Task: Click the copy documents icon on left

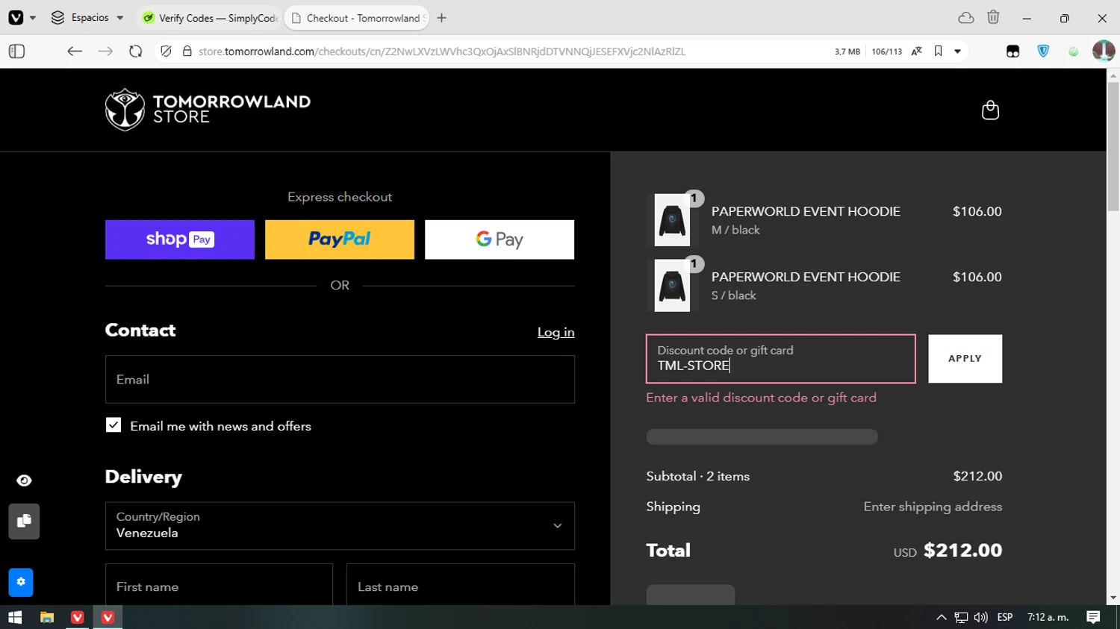Action: click(x=24, y=521)
